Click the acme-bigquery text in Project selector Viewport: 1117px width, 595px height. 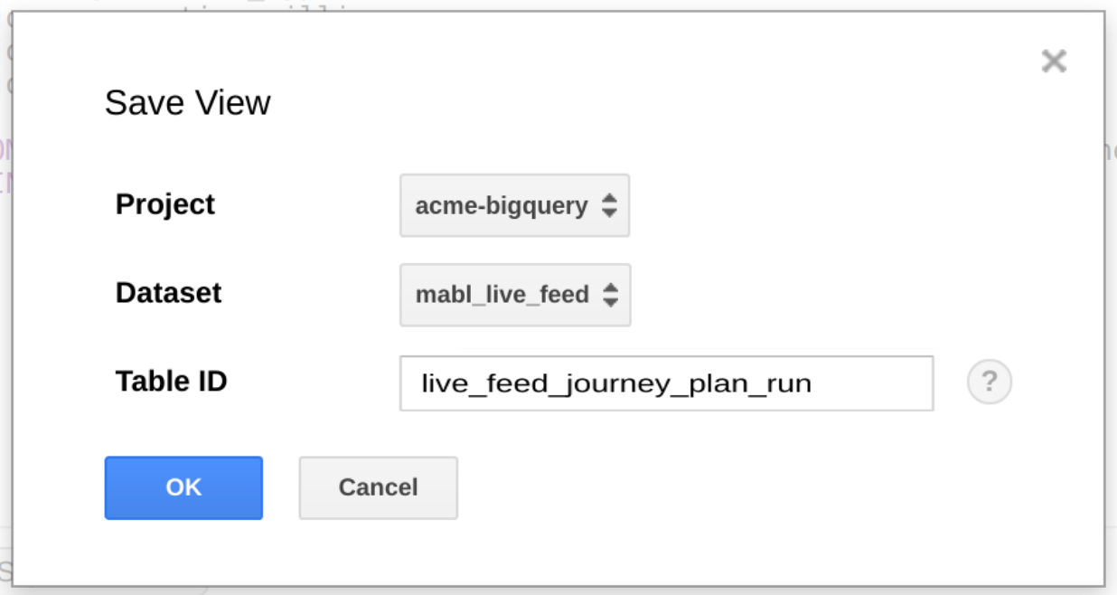[502, 206]
